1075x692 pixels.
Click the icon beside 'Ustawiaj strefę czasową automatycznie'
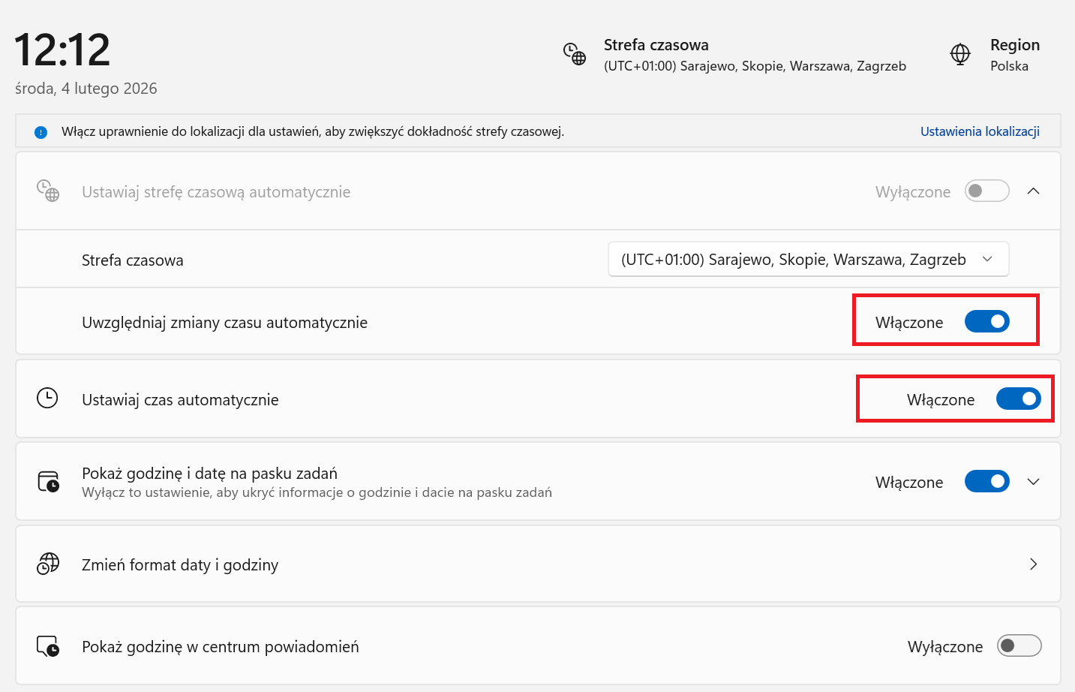(x=48, y=191)
